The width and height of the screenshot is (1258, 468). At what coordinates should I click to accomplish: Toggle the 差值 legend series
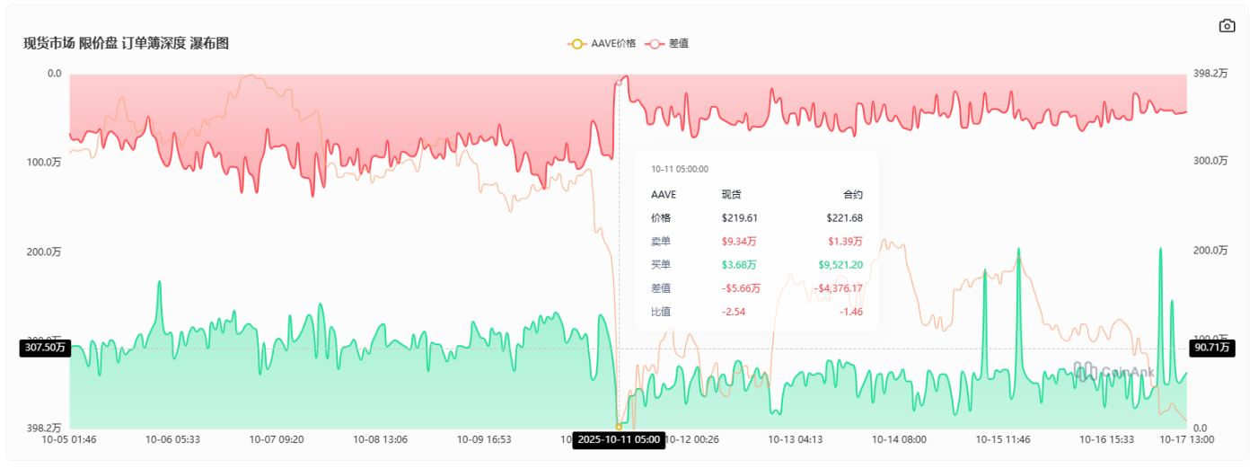click(667, 43)
